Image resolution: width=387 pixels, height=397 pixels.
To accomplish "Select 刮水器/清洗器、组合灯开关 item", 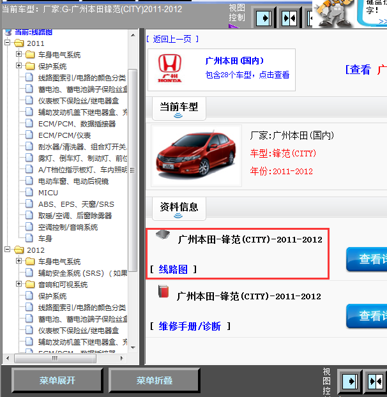I will [83, 147].
